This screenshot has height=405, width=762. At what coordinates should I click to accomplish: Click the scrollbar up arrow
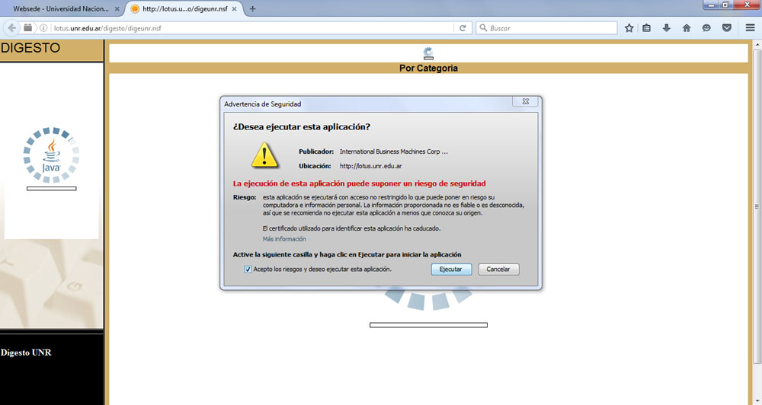pos(757,44)
